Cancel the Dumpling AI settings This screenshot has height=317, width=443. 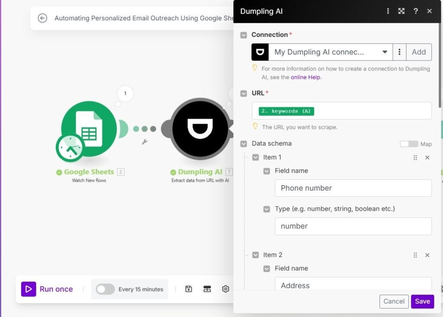click(x=394, y=301)
